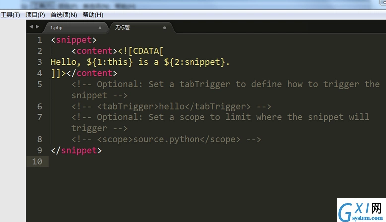Click line number 3 in the gutter
Viewport: 386px width, 222px height.
coord(39,62)
